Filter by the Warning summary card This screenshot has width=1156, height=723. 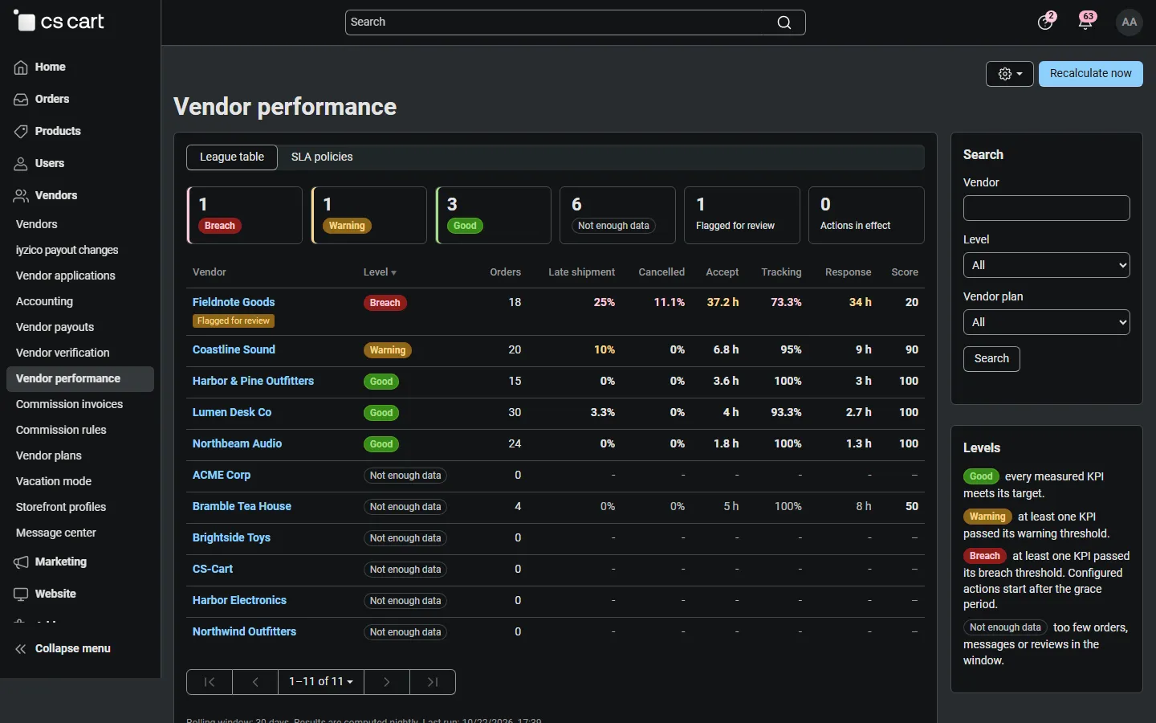click(369, 215)
